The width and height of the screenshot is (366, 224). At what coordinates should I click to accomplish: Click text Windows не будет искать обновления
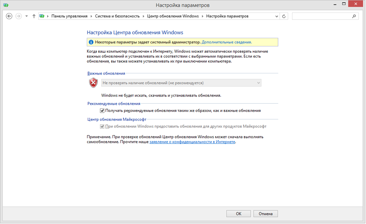161,96
